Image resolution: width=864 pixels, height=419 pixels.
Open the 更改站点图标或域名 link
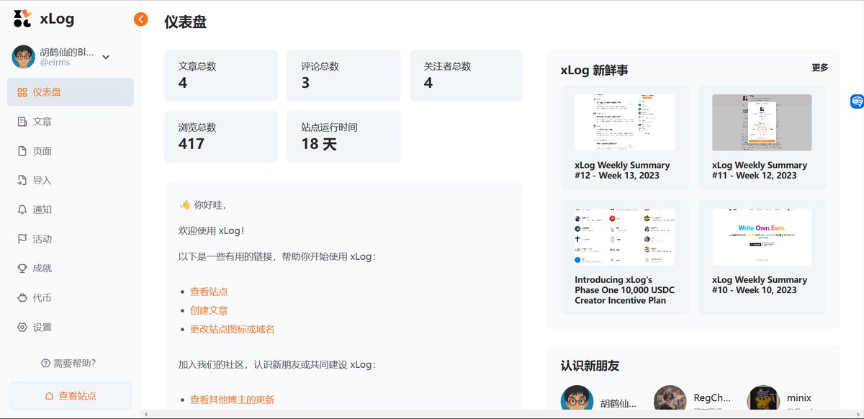(x=232, y=329)
